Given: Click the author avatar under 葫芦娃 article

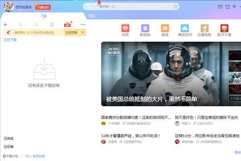Looking at the screenshot, I should (x=104, y=142).
